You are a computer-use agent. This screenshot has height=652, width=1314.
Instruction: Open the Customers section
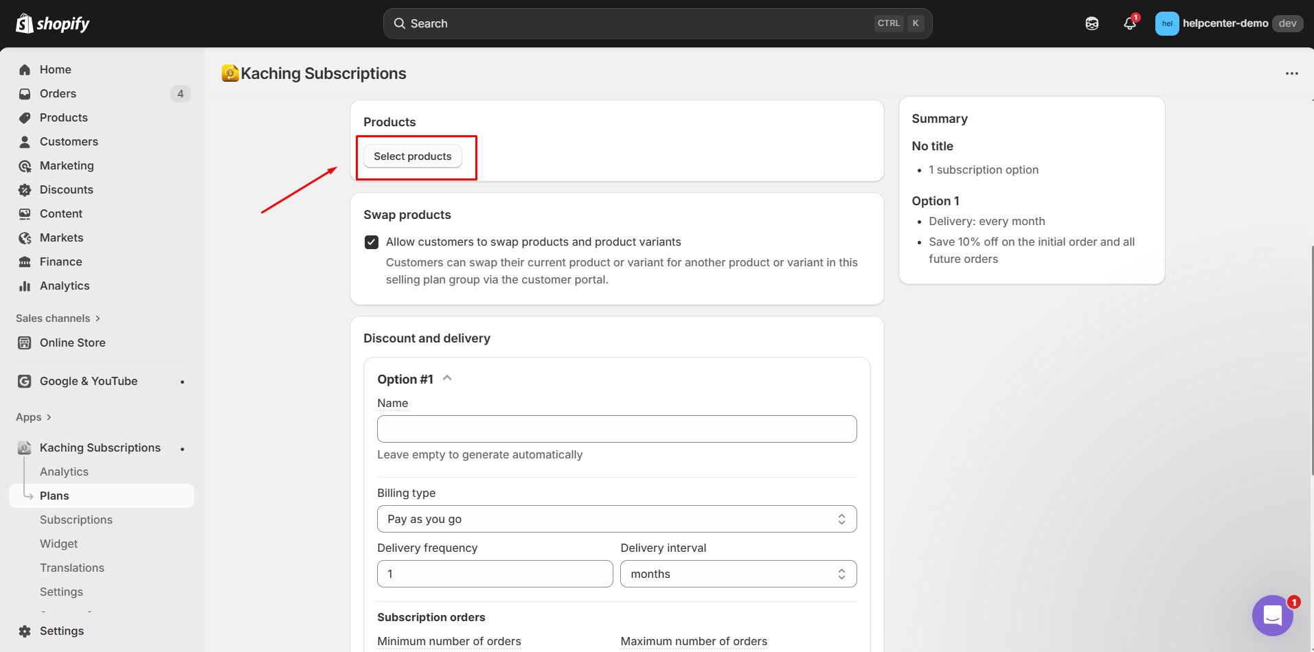pos(68,141)
